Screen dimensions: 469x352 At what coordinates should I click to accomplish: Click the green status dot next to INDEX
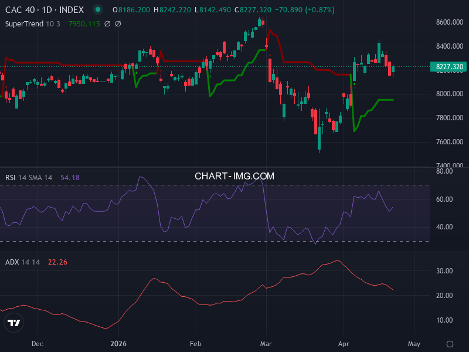(98, 9)
